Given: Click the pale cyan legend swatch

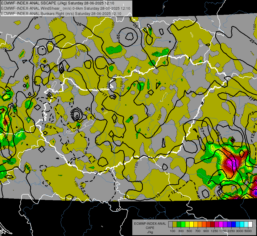Looking at the screenshot, I should 246,224.
